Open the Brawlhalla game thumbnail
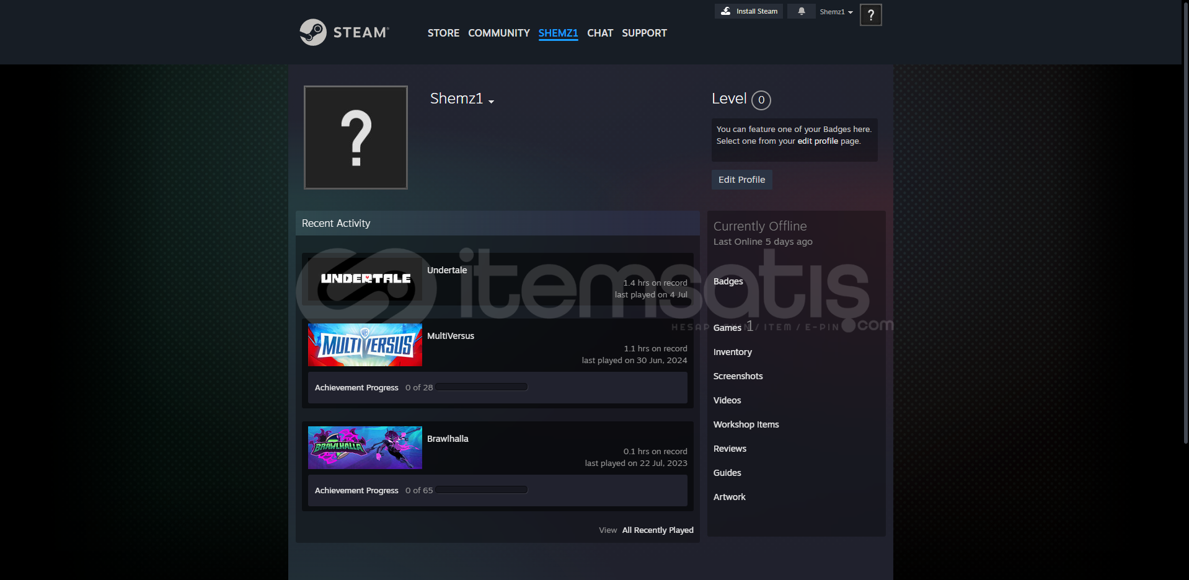The height and width of the screenshot is (580, 1189). coord(365,447)
